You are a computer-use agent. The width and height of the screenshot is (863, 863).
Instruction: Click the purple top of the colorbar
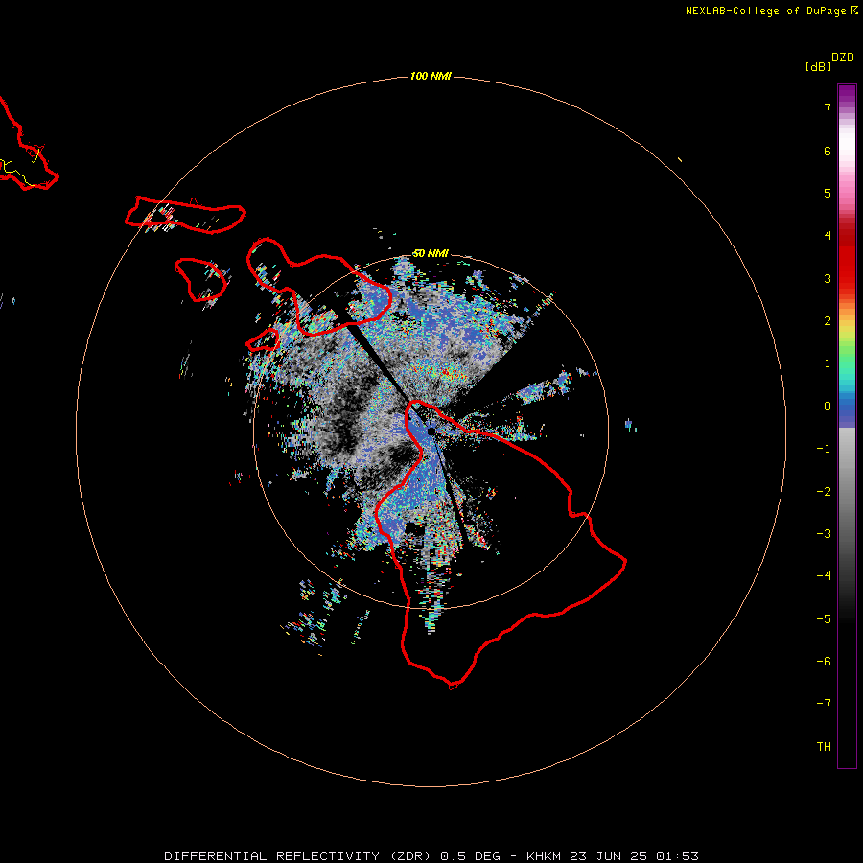847,94
